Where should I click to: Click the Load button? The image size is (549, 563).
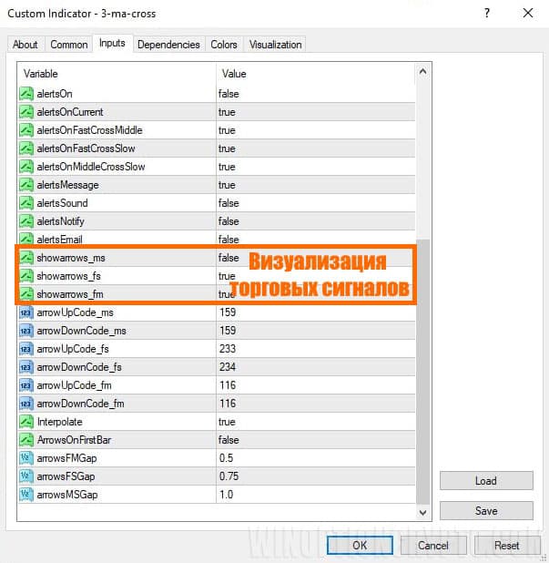[486, 481]
